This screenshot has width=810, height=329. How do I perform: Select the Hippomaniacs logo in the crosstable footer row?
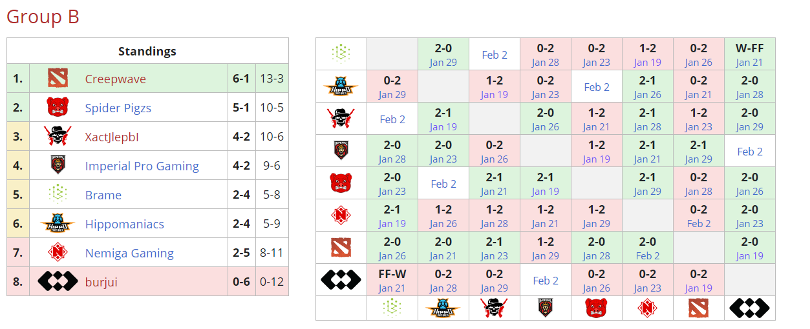tap(443, 308)
